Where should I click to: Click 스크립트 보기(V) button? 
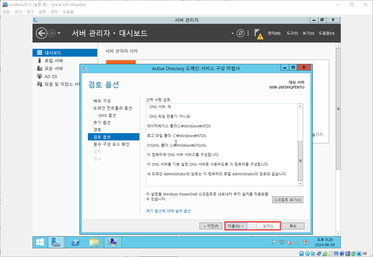click(288, 200)
